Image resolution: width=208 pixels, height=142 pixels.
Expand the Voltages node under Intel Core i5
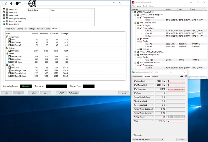[138, 25]
